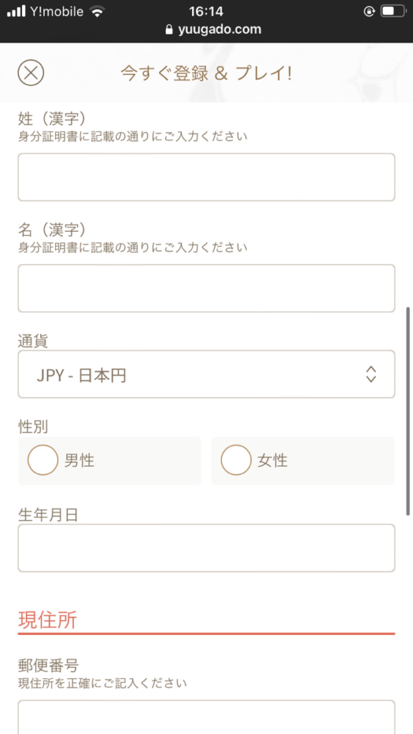Focus the 姓（漢字） input field

(206, 177)
